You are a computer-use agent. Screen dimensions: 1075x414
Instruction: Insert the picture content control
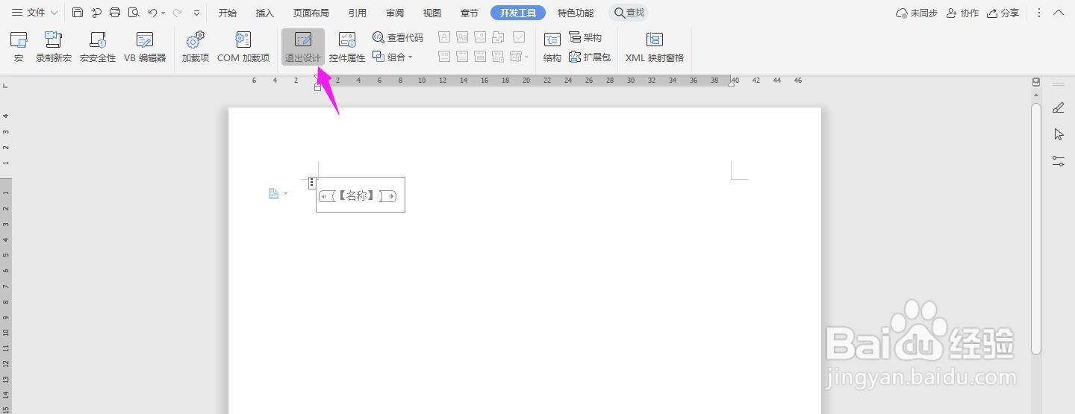coord(481,37)
